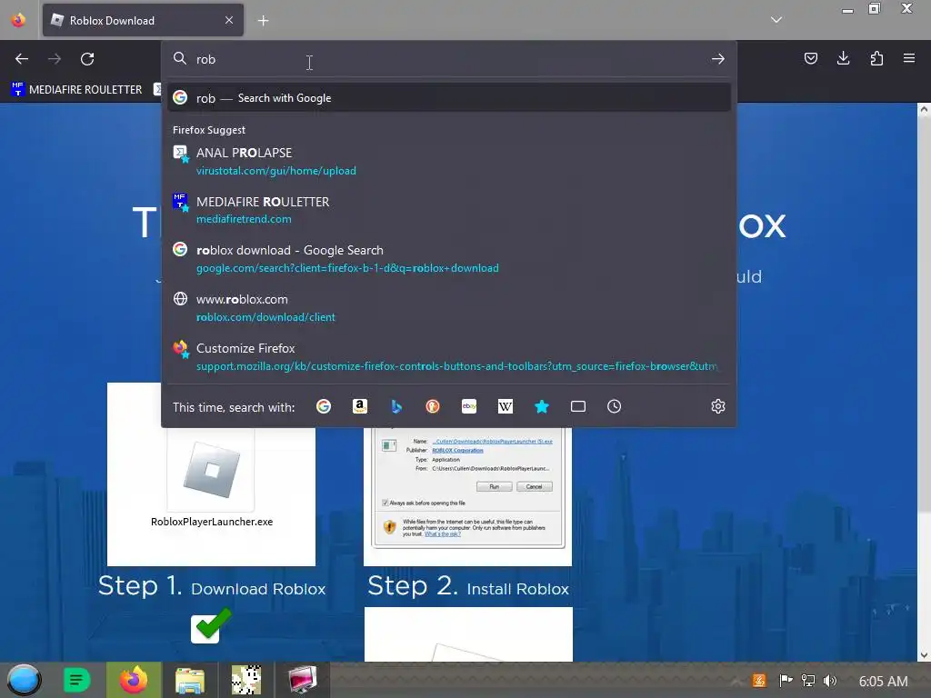Open the pixel character app in taskbar

click(x=246, y=680)
